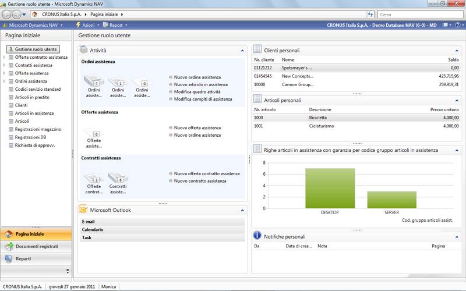Select the Documenti registrati navigation button
Screen dimensions: 466x291
36,246
